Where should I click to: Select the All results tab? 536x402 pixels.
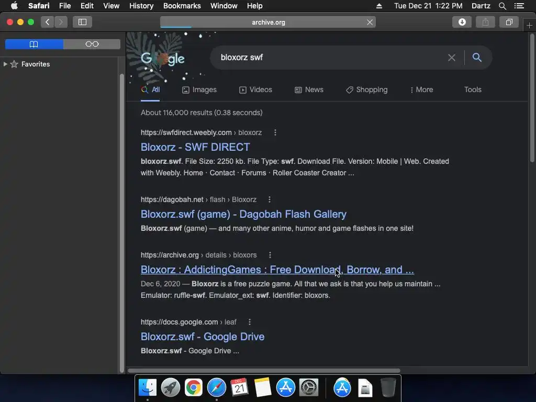point(150,90)
